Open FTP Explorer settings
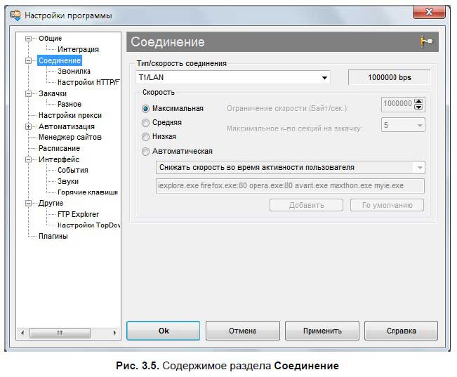 tap(78, 214)
